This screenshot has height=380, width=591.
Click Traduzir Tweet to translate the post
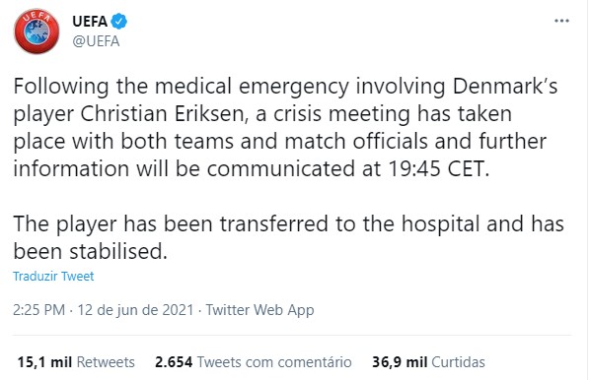click(x=53, y=277)
